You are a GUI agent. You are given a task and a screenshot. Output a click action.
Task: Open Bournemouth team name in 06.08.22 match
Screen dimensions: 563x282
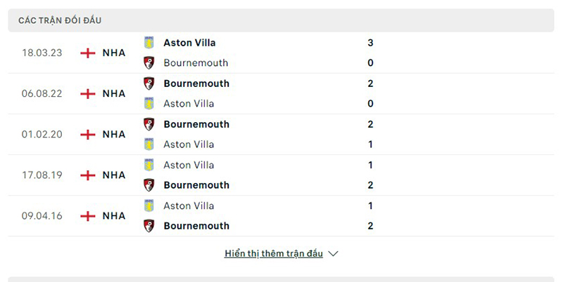[x=196, y=83]
